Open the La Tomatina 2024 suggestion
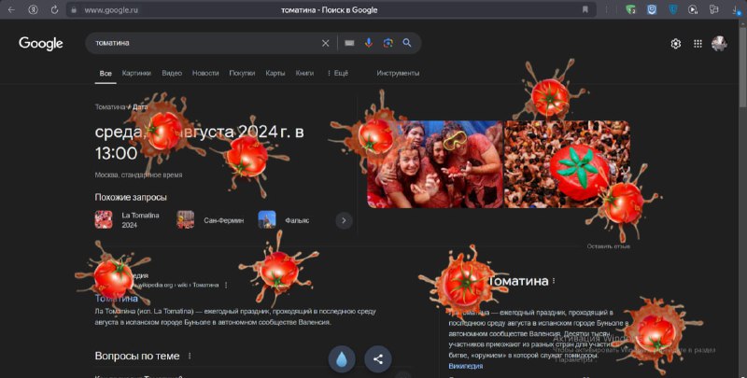The image size is (747, 378). pos(140,220)
